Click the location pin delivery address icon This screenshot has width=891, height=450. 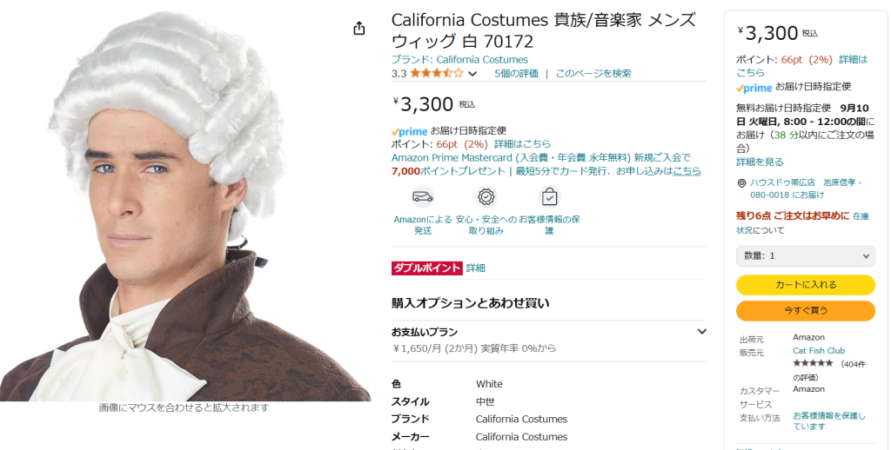click(741, 183)
